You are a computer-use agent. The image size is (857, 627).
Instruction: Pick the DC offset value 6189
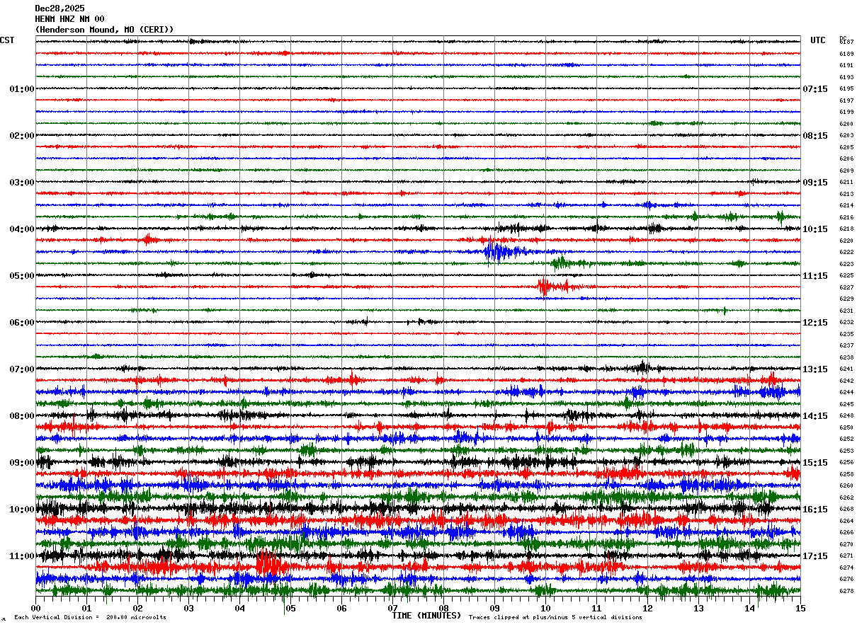tap(846, 54)
